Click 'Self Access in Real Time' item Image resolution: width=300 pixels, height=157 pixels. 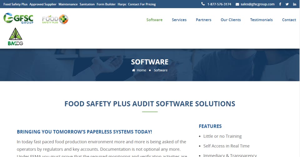pyautogui.click(x=227, y=146)
